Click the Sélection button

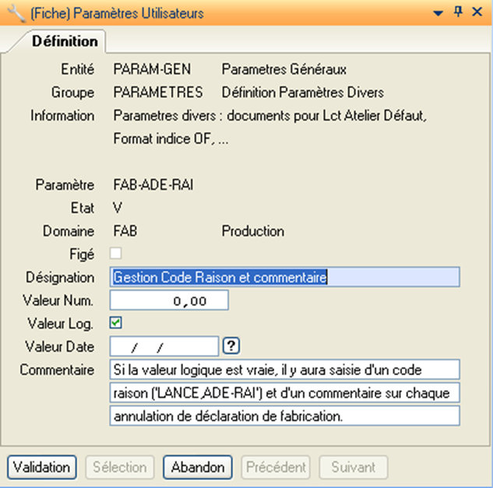click(120, 467)
